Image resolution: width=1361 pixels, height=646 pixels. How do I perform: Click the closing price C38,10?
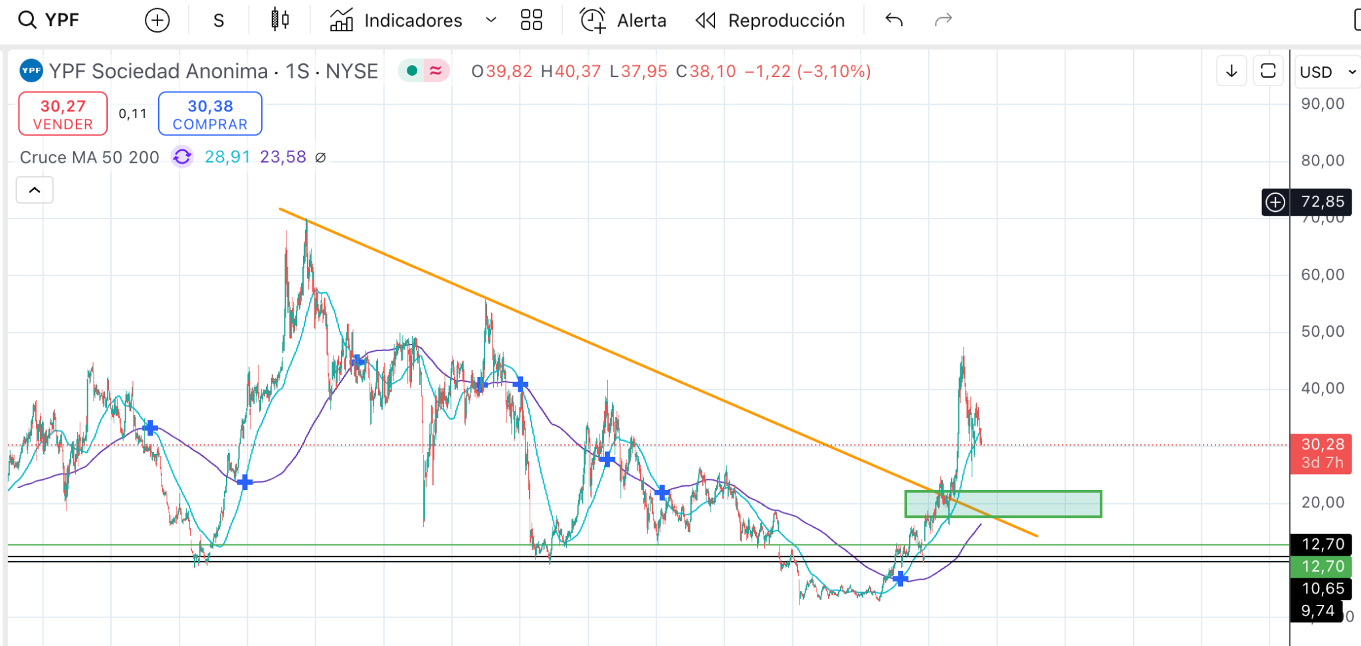(x=706, y=71)
